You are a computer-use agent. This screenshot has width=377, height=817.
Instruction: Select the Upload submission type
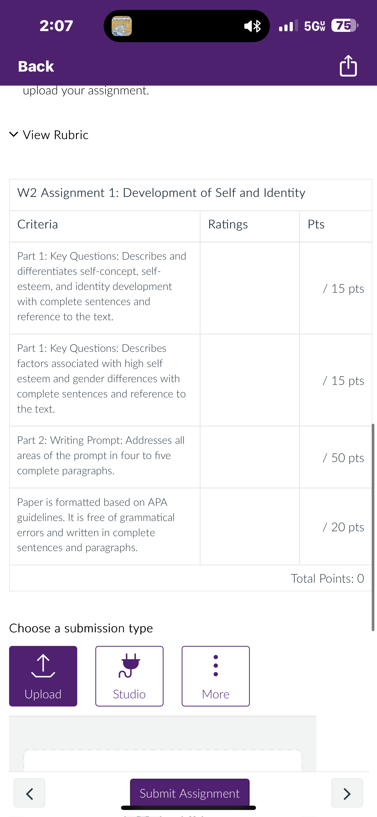[x=43, y=676]
